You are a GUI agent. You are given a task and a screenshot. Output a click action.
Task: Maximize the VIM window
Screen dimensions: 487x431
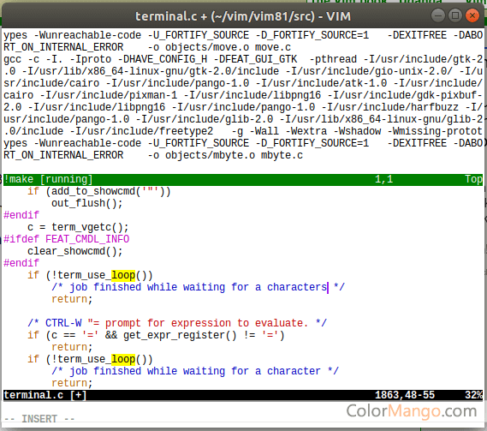pos(455,15)
